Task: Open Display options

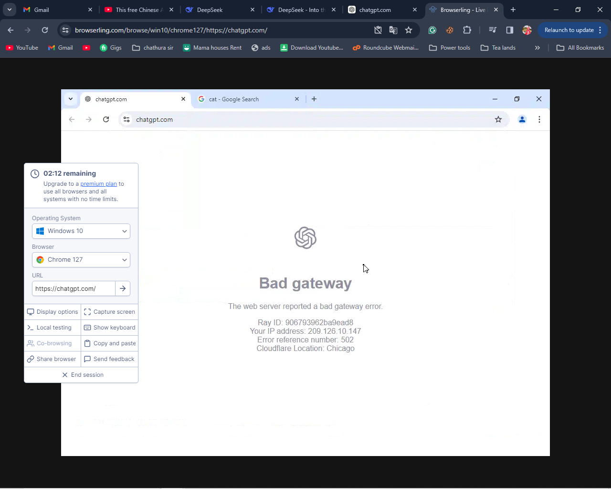Action: tap(53, 312)
